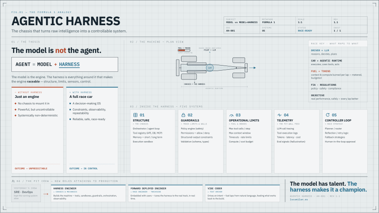Select the Harness Engineer role card heading
The image size is (379, 213).
point(65,188)
